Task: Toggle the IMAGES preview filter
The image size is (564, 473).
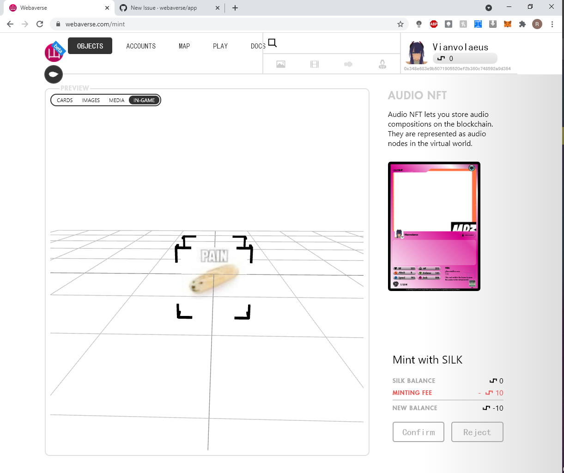Action: pyautogui.click(x=91, y=100)
